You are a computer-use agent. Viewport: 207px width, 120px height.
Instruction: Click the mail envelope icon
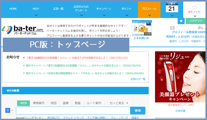[172, 28]
